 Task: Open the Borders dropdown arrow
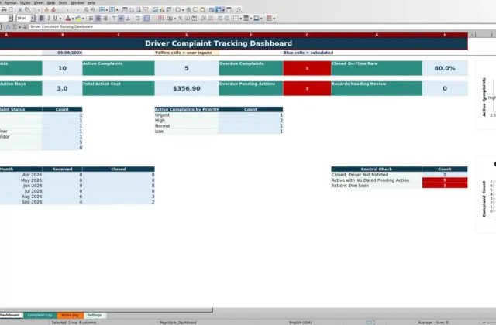[241, 19]
